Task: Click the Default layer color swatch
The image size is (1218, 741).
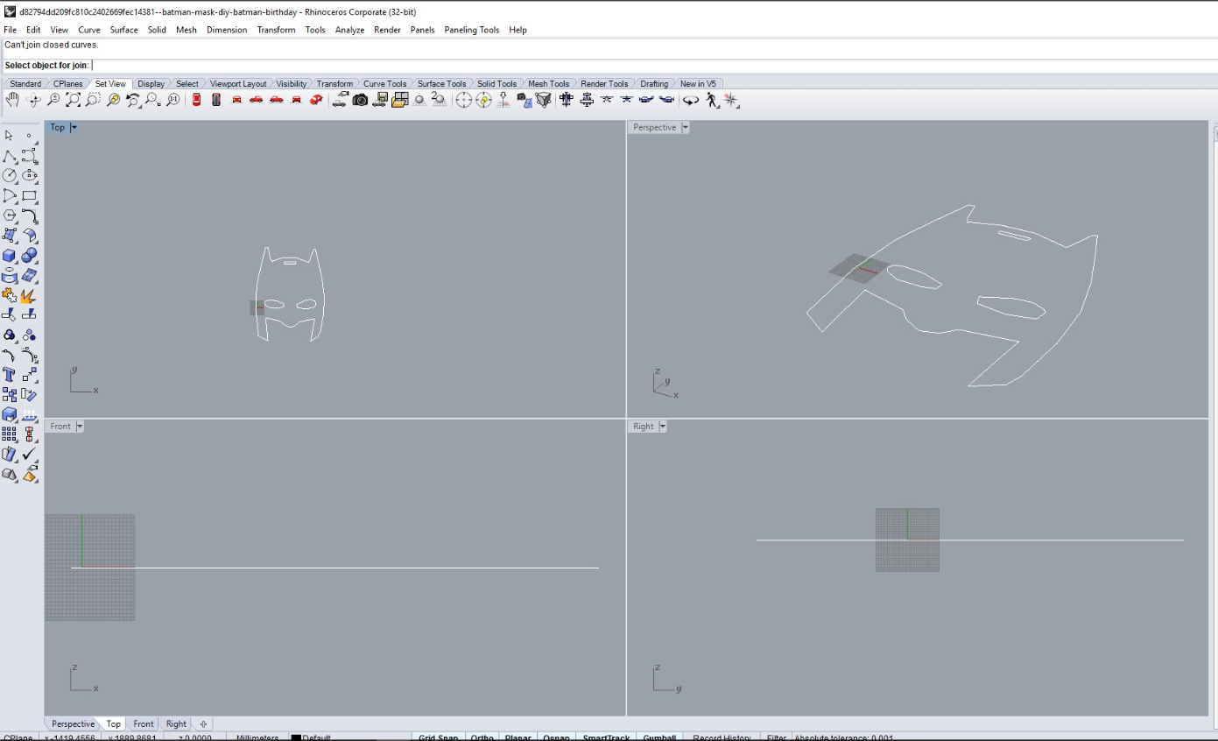Action: point(296,737)
